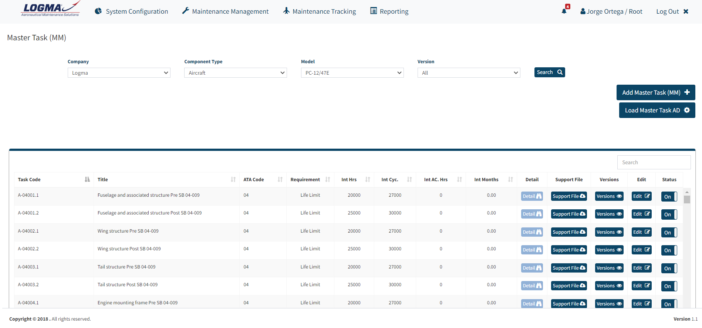Edit task A-04003.1
The width and height of the screenshot is (702, 328).
641,268
